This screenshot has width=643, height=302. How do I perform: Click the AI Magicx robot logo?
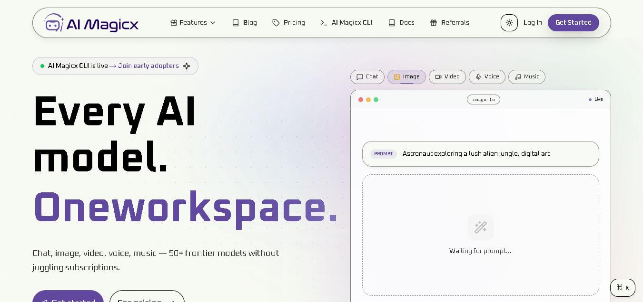54,23
